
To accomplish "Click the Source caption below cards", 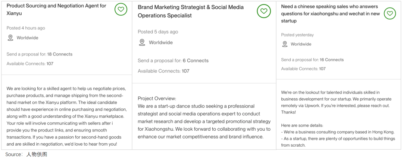I will pos(26,155).
